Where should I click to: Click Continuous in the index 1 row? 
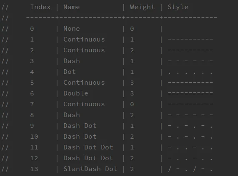84,39
